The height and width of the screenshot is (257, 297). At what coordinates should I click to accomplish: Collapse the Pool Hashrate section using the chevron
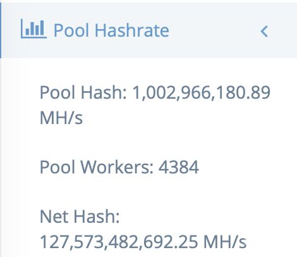click(x=264, y=32)
